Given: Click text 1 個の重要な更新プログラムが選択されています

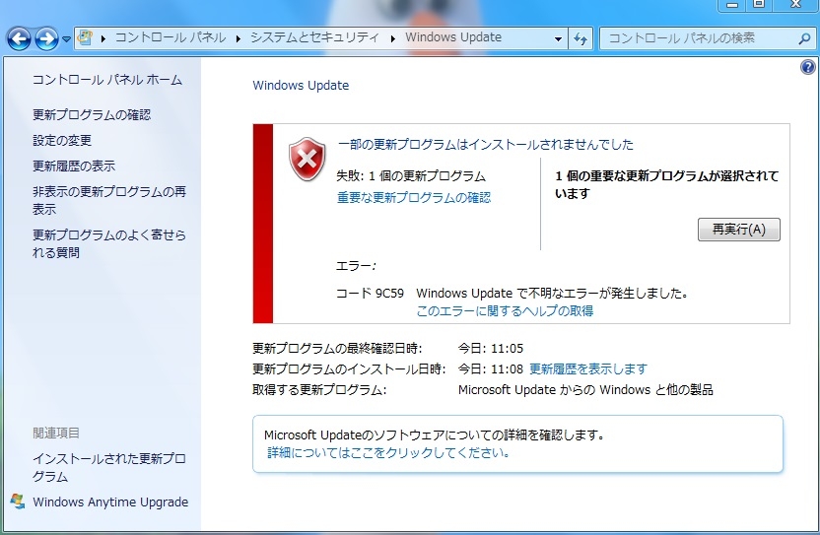Looking at the screenshot, I should pos(667,184).
